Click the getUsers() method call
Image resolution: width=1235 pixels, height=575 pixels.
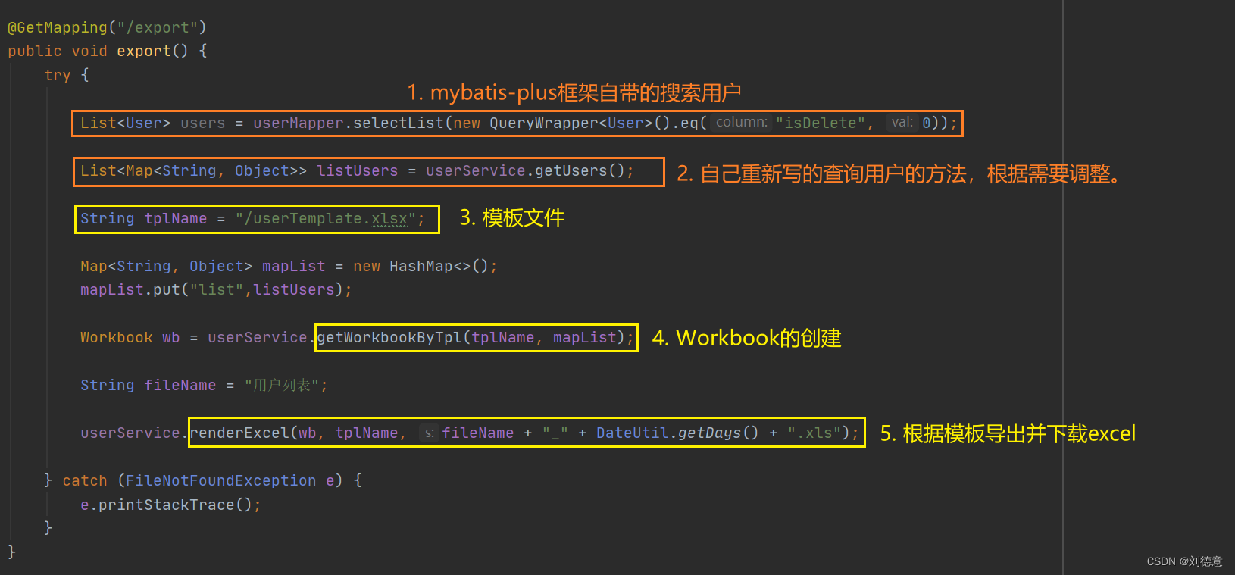coord(580,170)
